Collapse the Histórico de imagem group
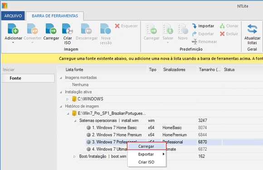Image resolution: width=263 pixels, height=170 pixels. [x=61, y=106]
